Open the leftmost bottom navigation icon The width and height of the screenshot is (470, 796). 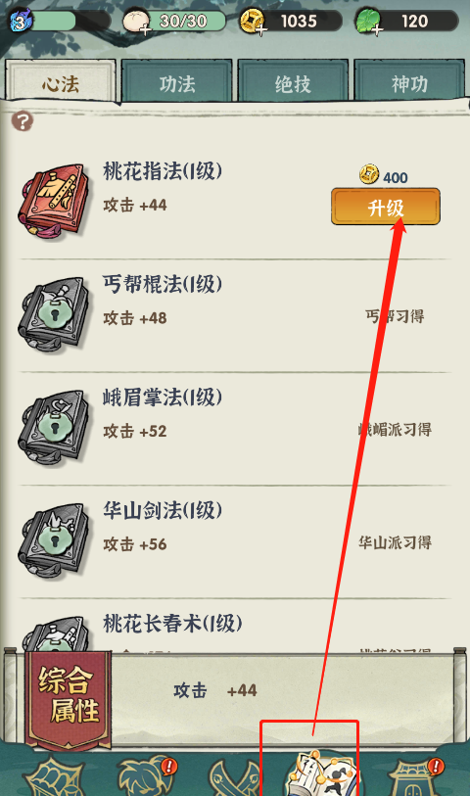(53, 776)
